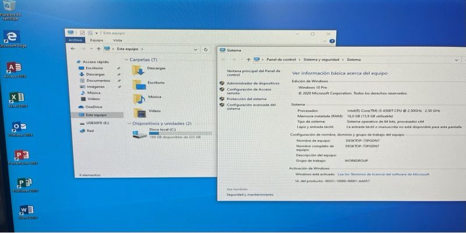Open Ventana principal del Panel de control

tap(253, 73)
